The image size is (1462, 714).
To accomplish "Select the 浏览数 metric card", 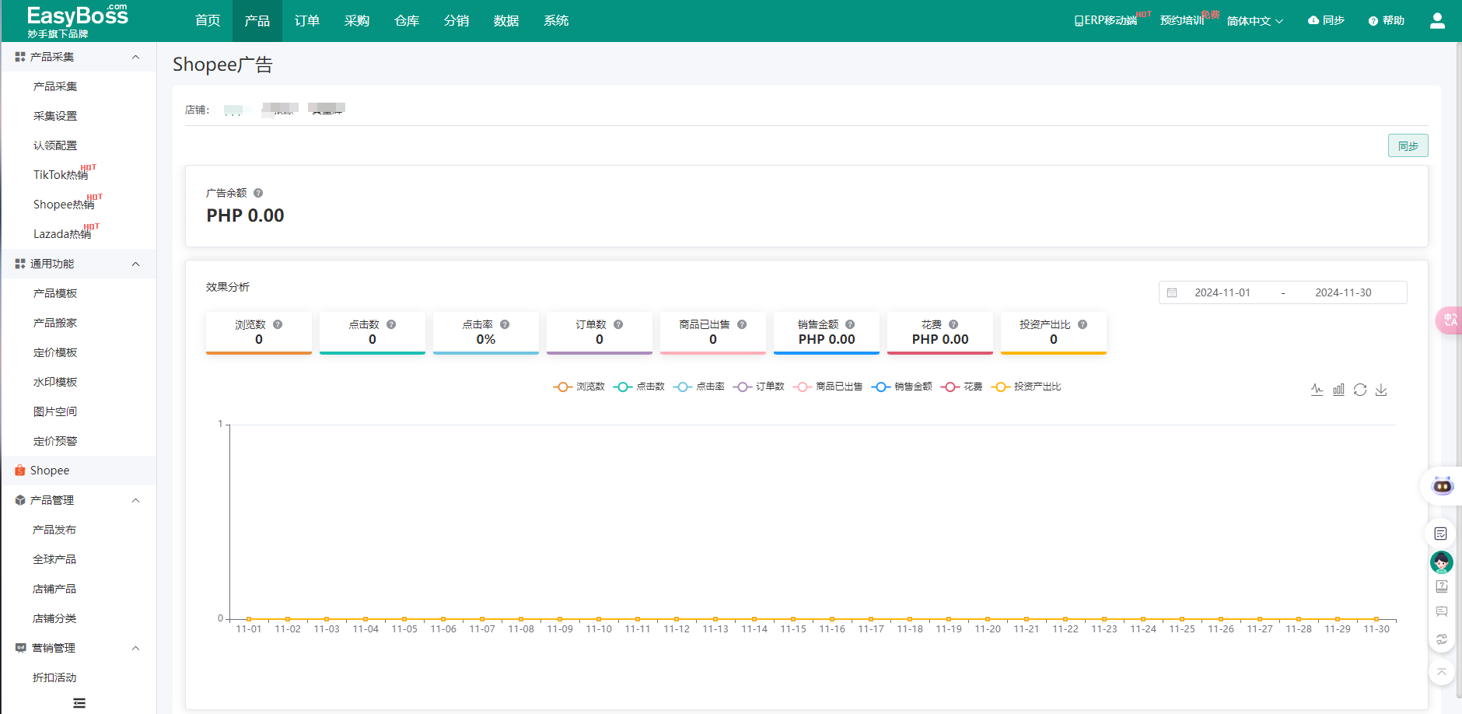I will point(259,333).
